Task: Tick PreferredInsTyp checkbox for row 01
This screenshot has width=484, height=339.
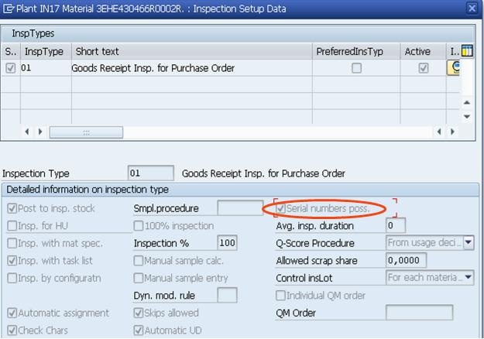Action: [356, 68]
